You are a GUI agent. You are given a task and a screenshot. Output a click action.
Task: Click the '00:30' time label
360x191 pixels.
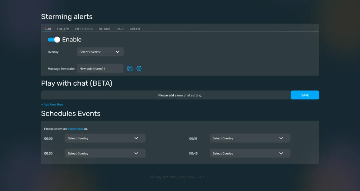pos(49,153)
